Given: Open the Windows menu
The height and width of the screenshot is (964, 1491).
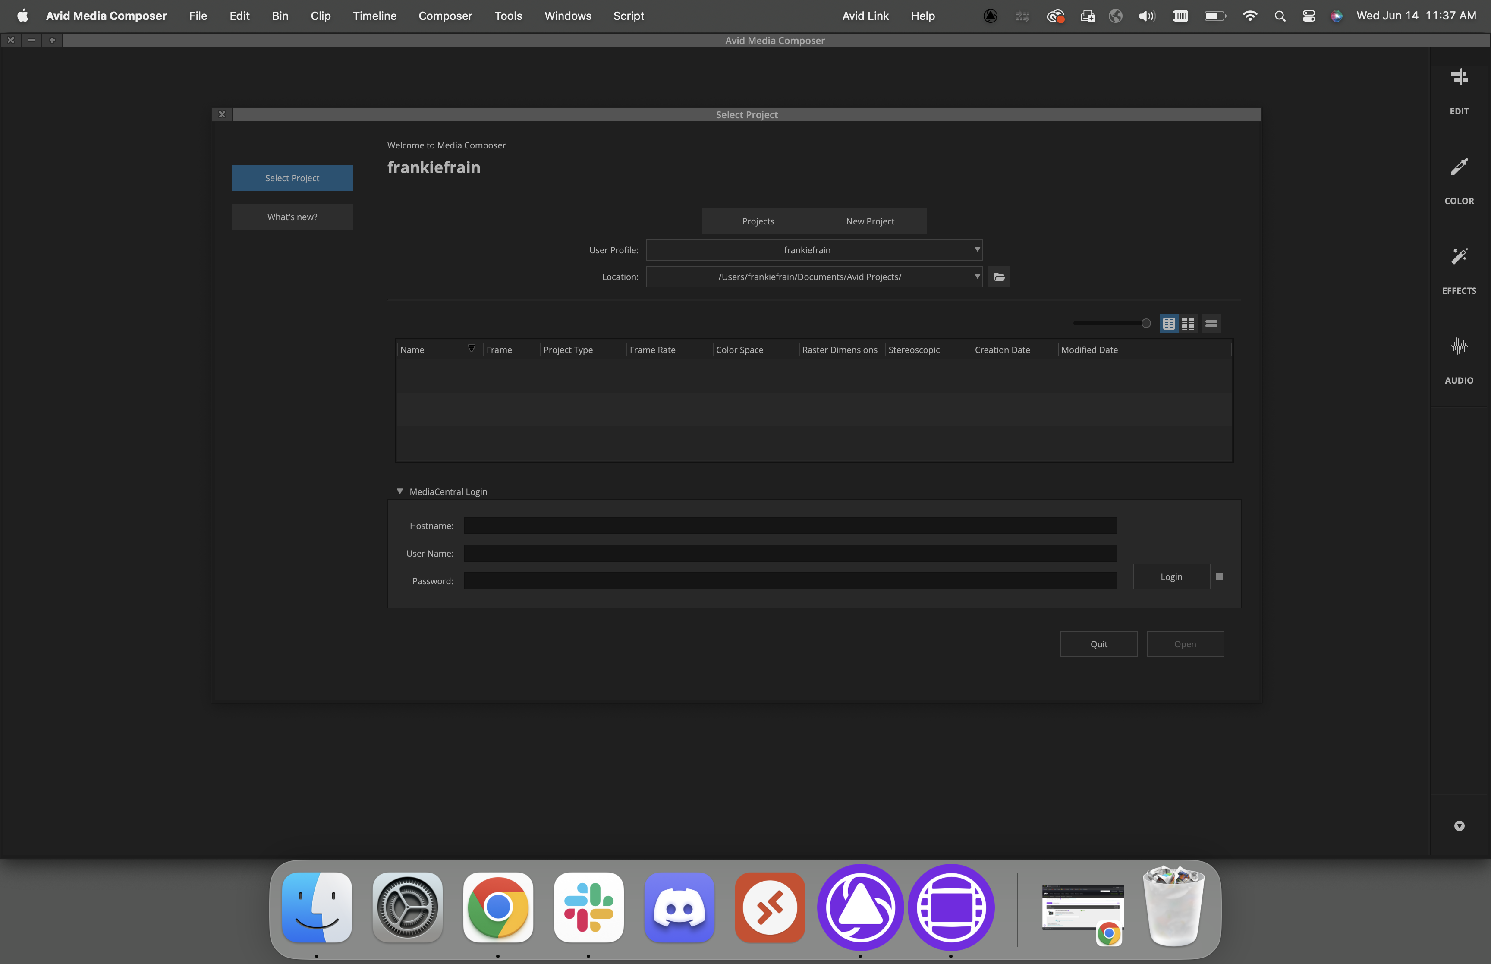Looking at the screenshot, I should tap(567, 16).
